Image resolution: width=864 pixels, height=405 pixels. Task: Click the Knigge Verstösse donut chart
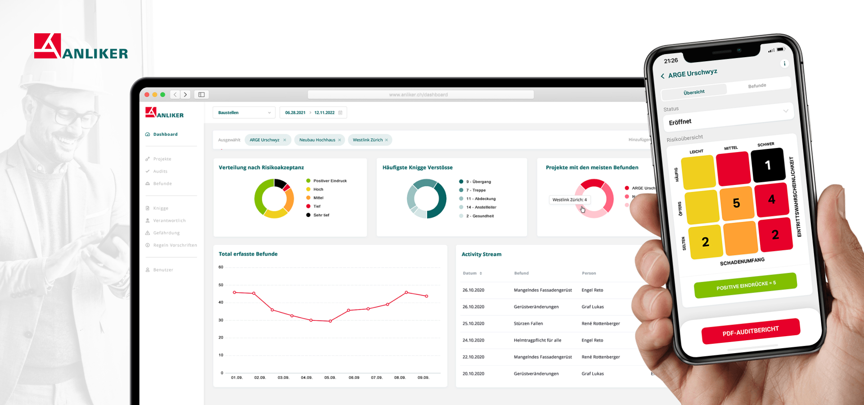click(427, 198)
